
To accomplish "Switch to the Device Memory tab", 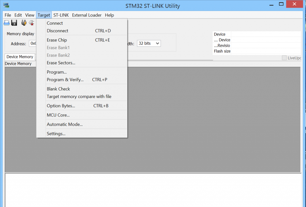I will [x=20, y=57].
